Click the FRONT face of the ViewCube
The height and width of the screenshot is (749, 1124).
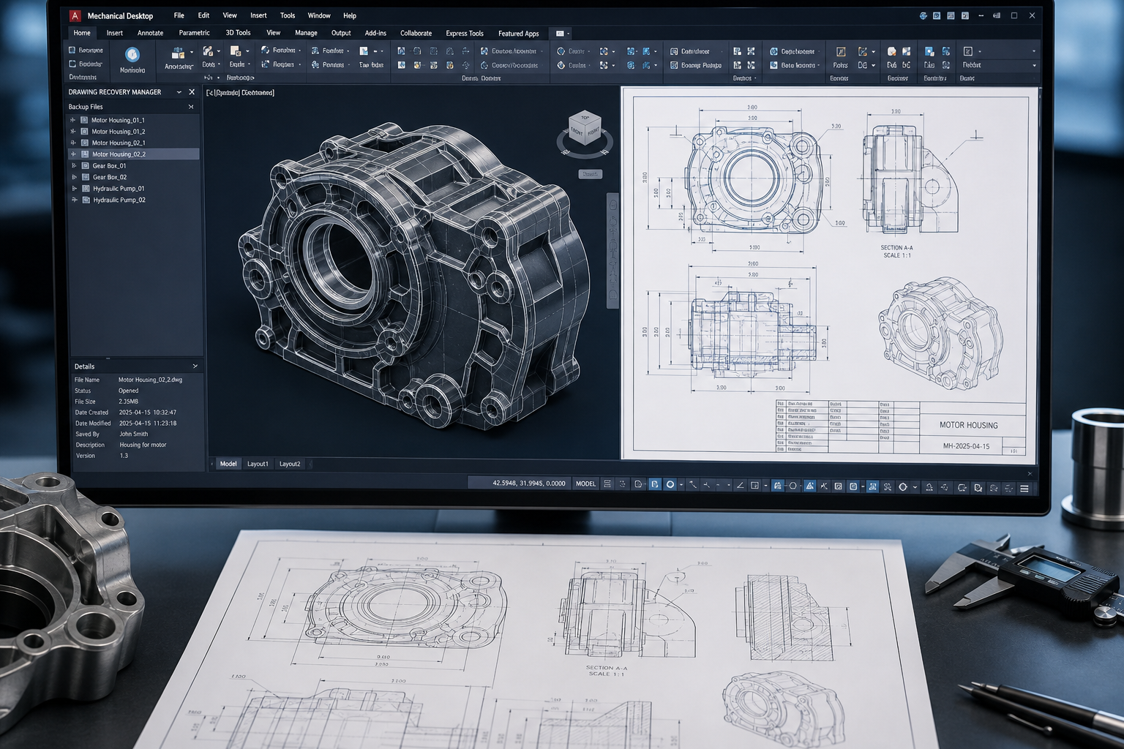point(577,132)
